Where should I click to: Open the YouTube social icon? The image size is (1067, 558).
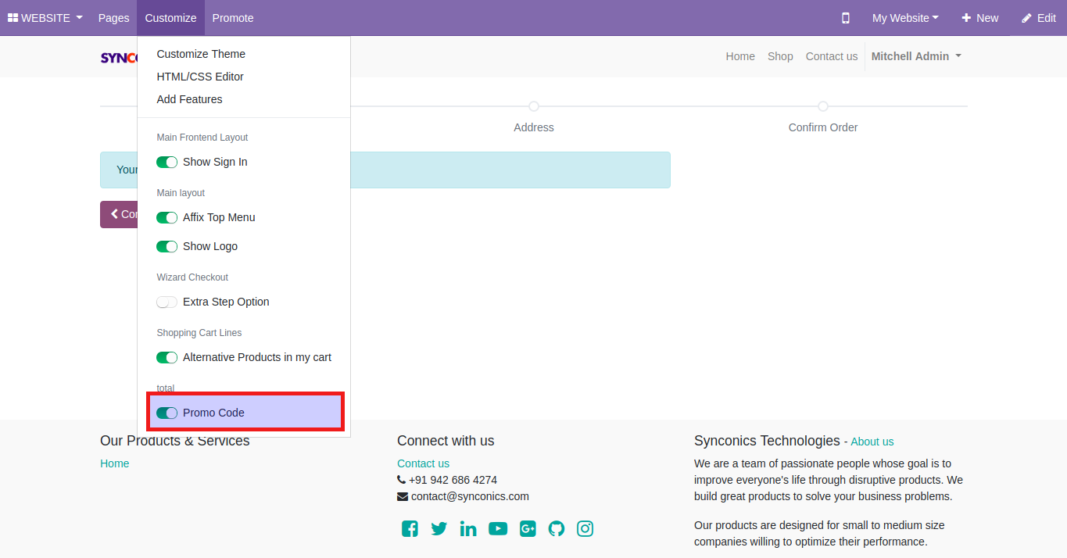tap(498, 529)
